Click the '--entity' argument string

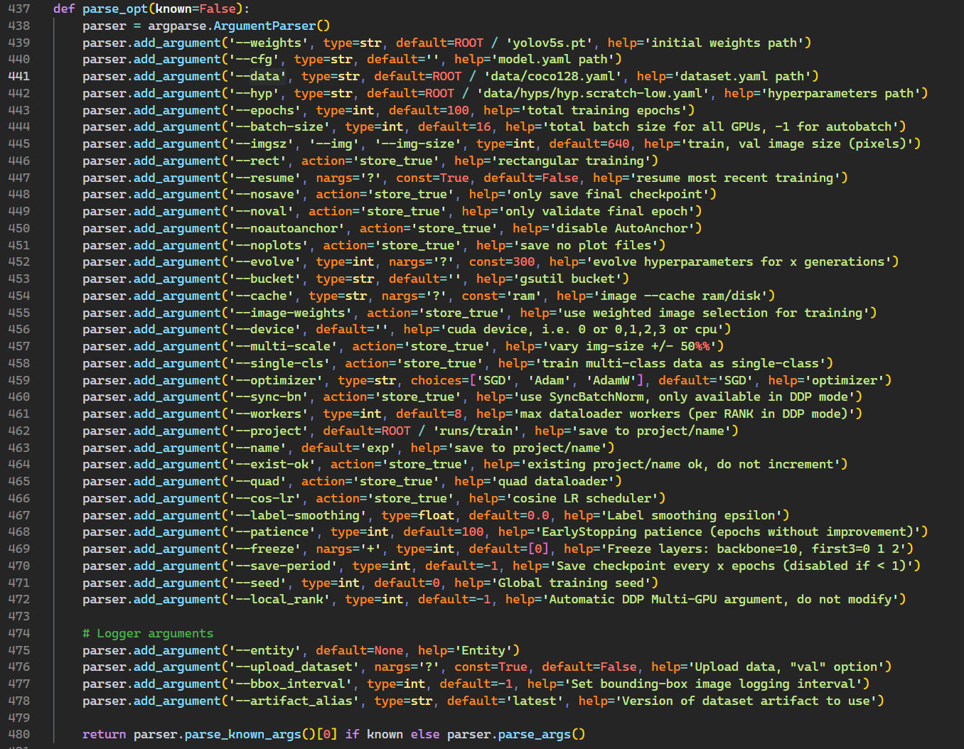coord(265,651)
